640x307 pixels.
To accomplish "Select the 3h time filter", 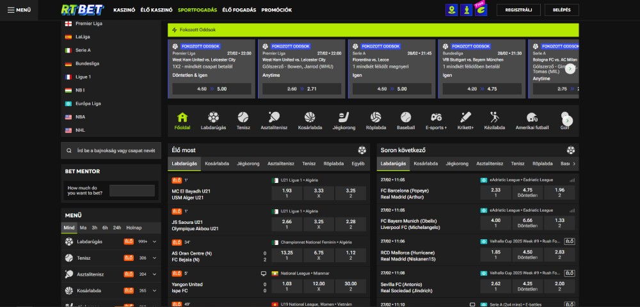I will pos(94,228).
